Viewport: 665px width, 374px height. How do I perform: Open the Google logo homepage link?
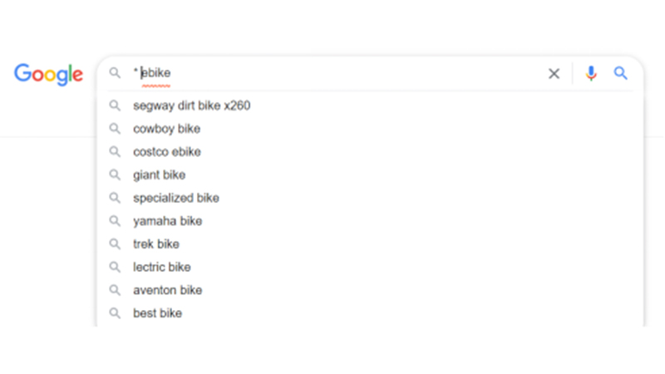coord(48,74)
